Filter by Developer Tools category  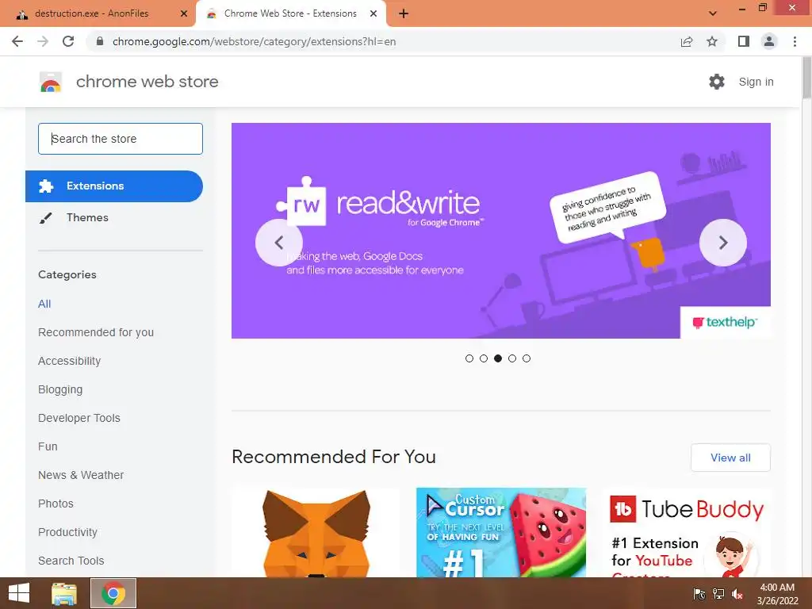point(79,418)
